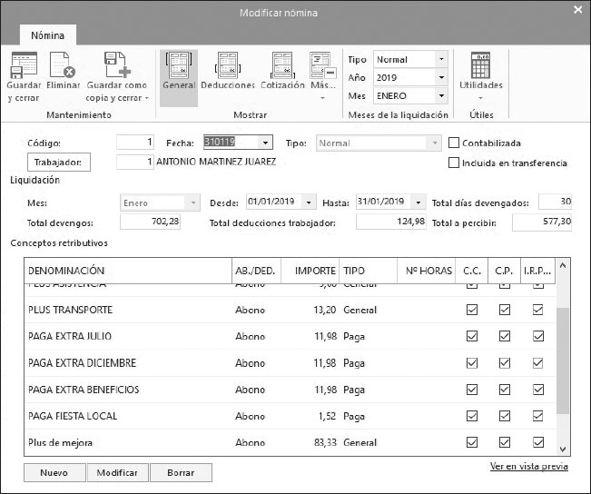Click the Trabajador button

tap(59, 162)
